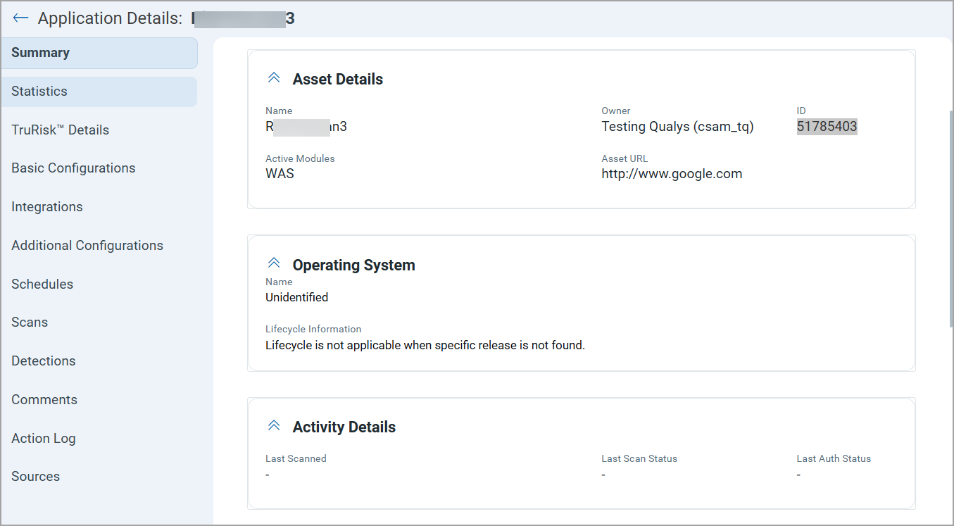Click the highlighted ID 51785403
The image size is (954, 526).
827,127
